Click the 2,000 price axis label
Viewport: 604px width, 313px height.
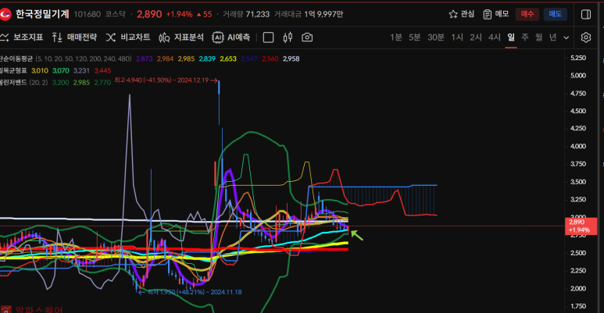577,288
